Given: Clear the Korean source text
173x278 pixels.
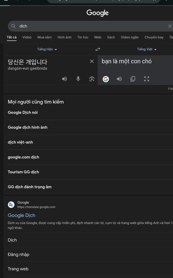Looking at the screenshot, I should click(x=92, y=61).
